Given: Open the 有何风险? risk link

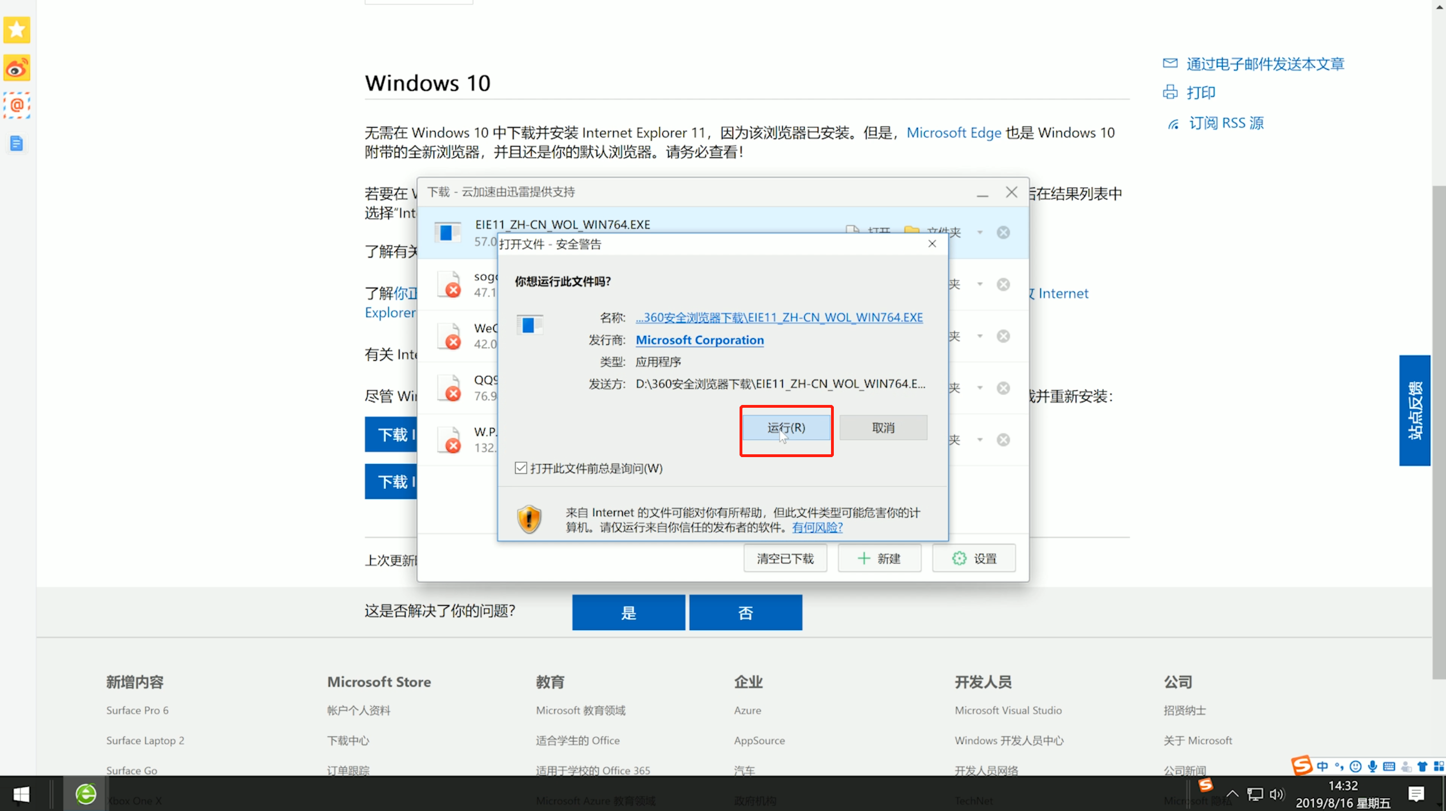Looking at the screenshot, I should click(x=818, y=527).
